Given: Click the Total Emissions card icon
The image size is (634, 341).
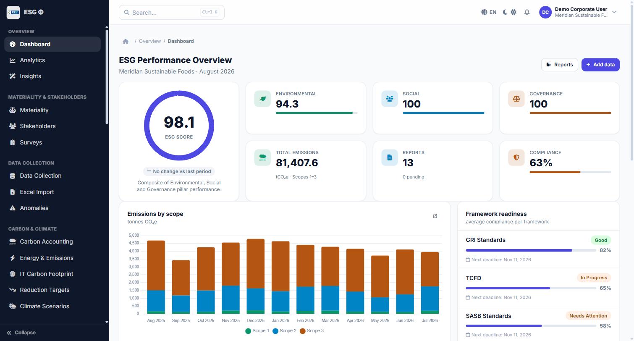Looking at the screenshot, I should [x=262, y=157].
